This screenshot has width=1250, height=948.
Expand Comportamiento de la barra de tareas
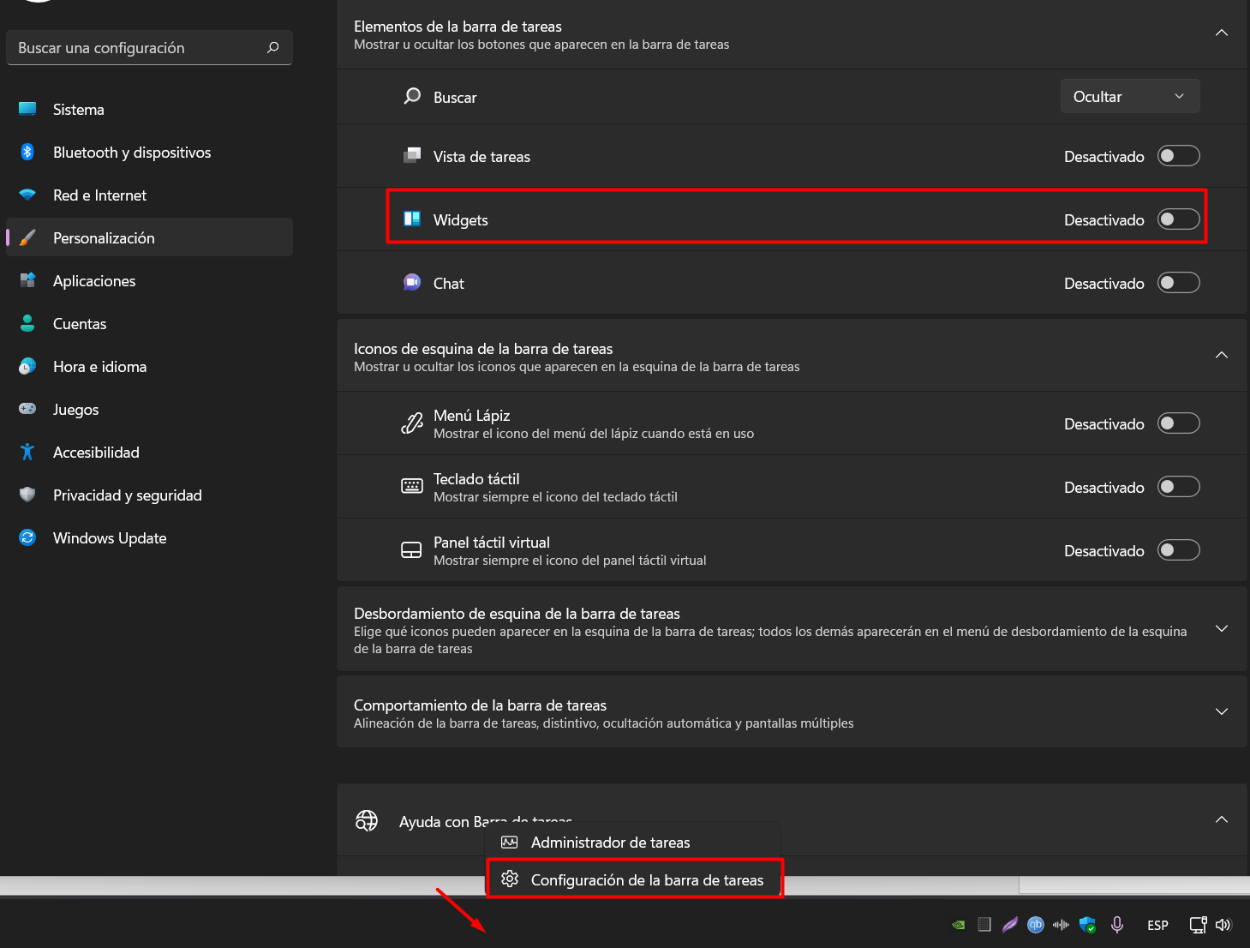1221,712
